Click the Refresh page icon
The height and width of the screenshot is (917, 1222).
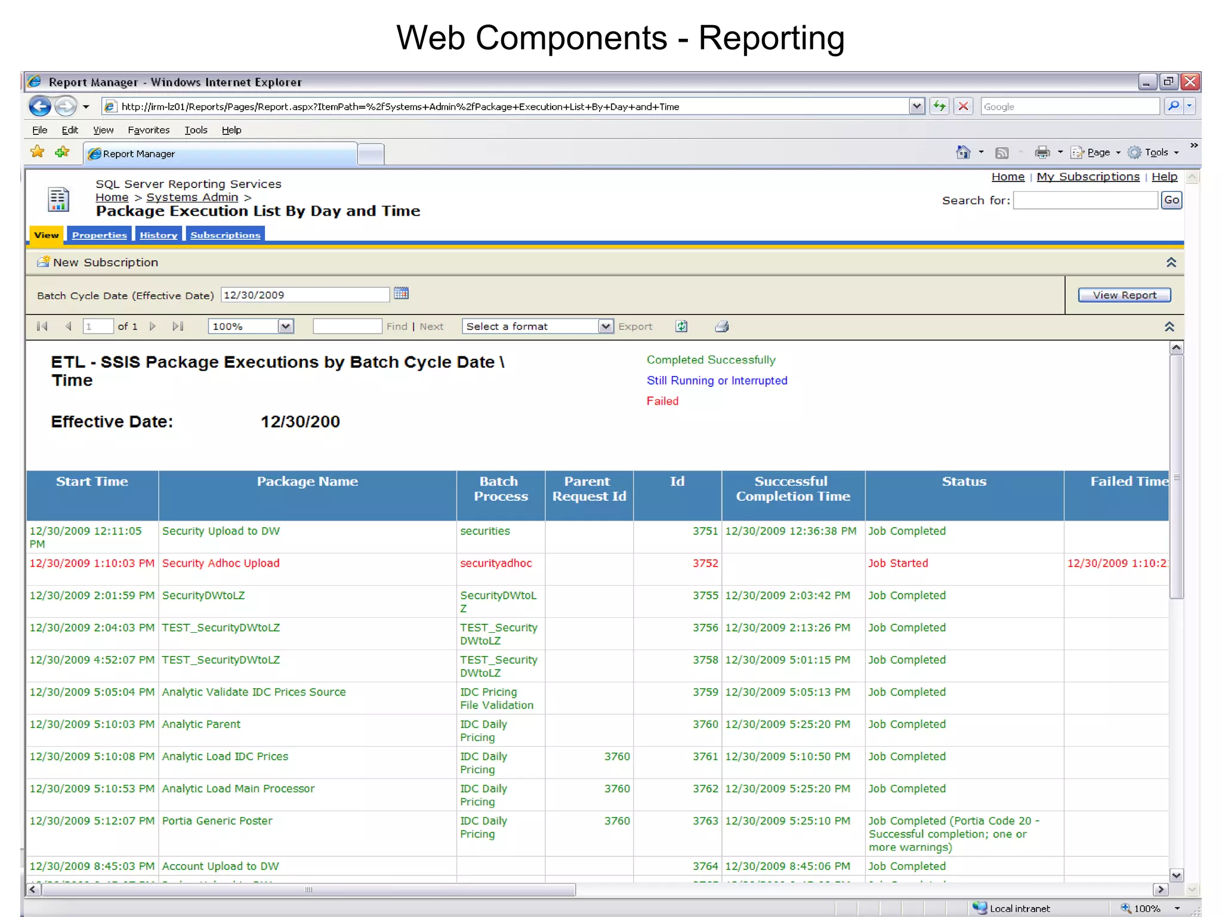click(940, 106)
